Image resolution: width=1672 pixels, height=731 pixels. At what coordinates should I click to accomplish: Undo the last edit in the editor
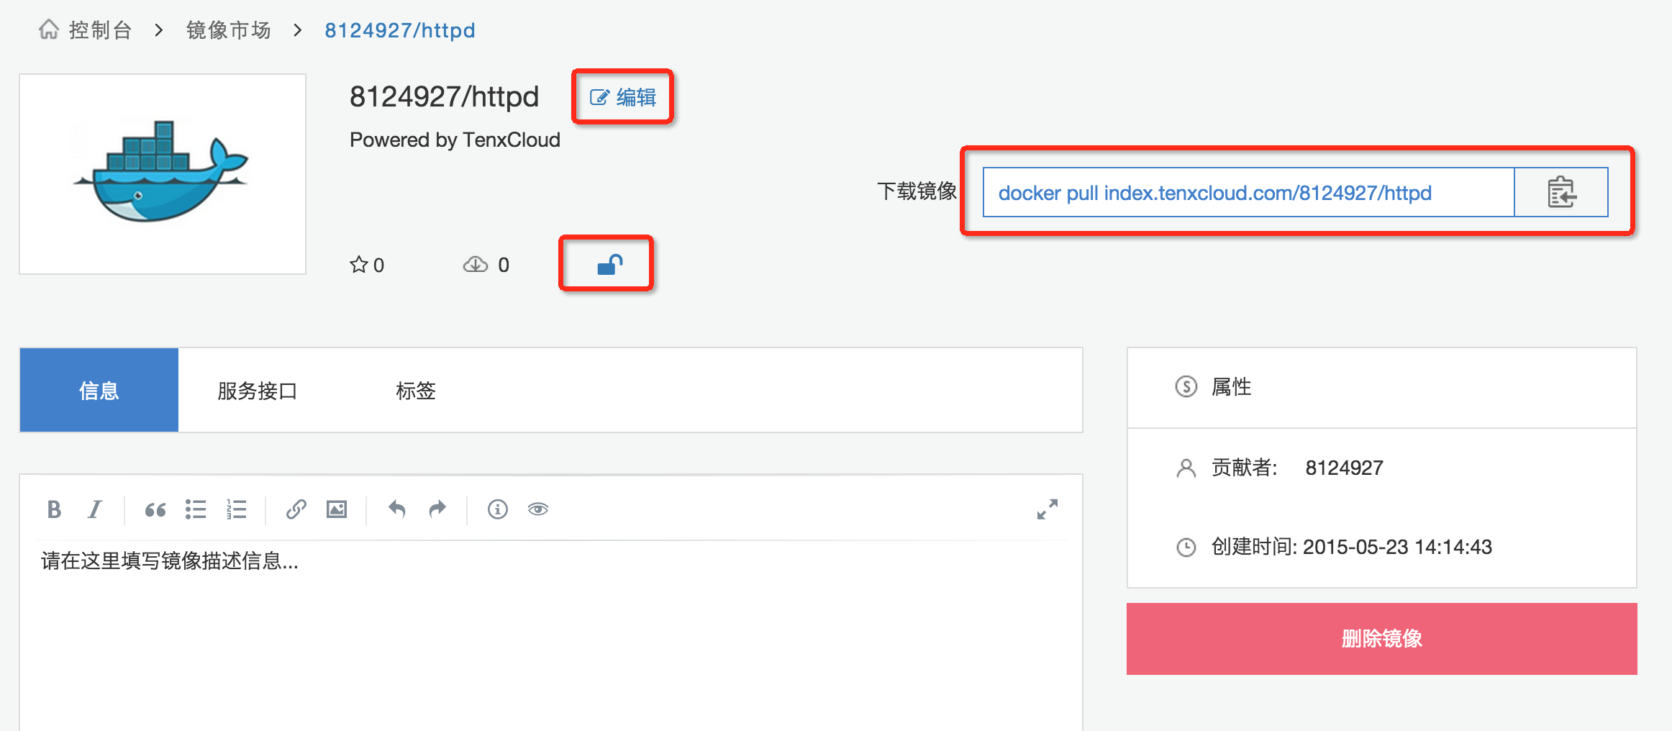tap(397, 509)
